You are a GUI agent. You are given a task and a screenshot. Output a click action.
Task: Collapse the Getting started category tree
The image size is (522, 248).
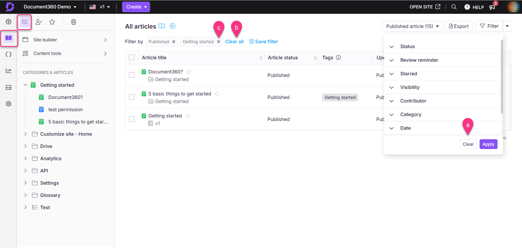tap(25, 85)
